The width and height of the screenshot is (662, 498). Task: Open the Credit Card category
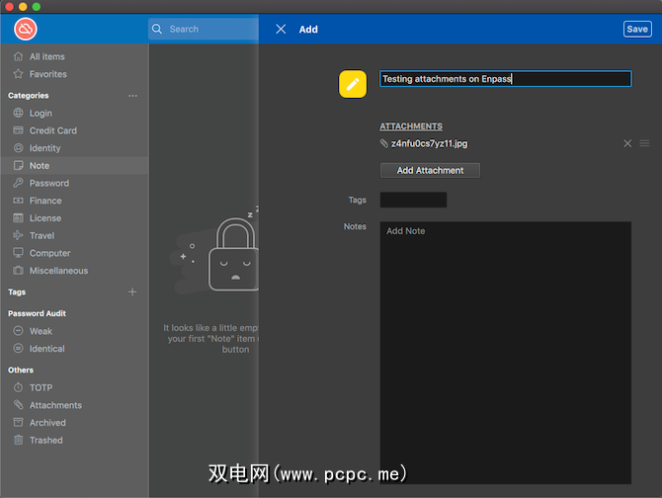pyautogui.click(x=52, y=130)
